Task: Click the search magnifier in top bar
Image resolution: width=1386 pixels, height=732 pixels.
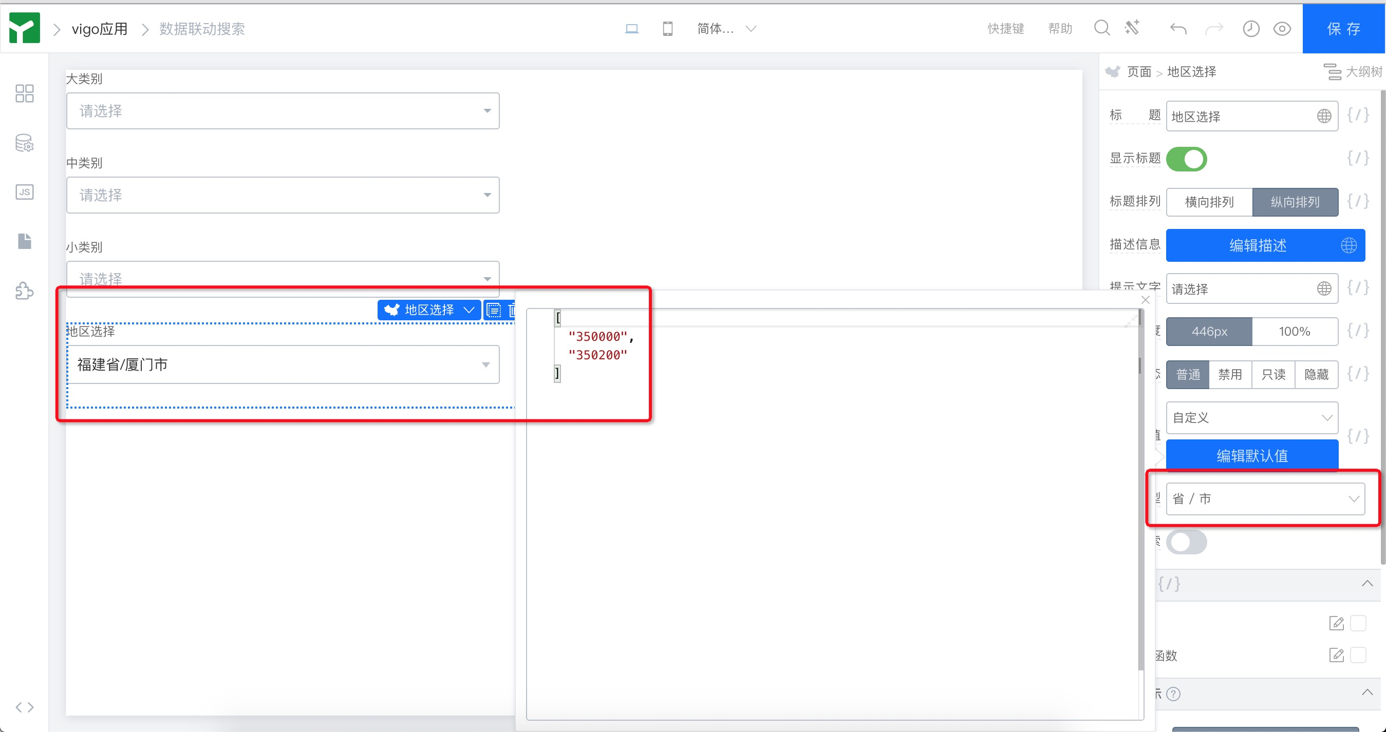Action: (1101, 28)
